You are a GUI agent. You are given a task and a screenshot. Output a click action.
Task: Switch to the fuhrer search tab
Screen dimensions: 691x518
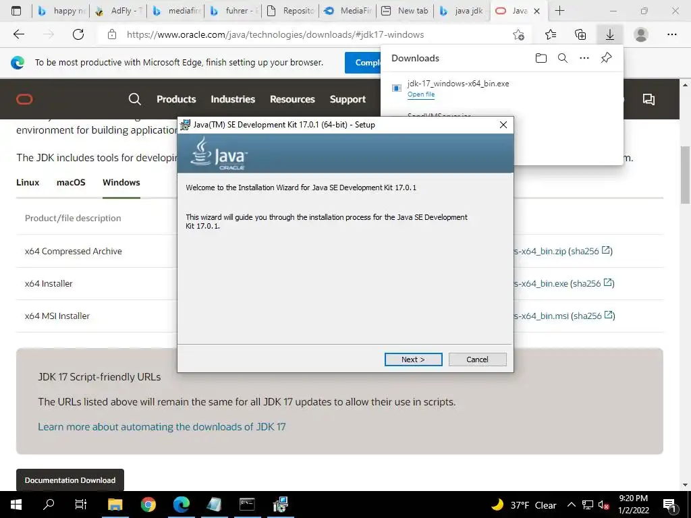point(233,11)
